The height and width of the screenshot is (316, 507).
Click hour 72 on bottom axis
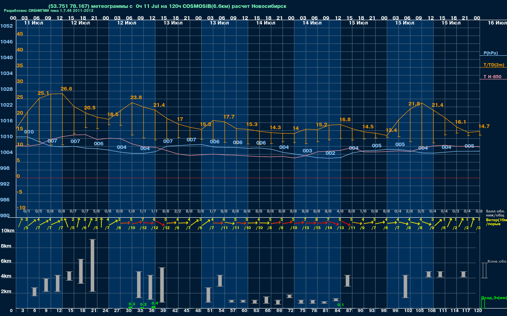(291, 311)
